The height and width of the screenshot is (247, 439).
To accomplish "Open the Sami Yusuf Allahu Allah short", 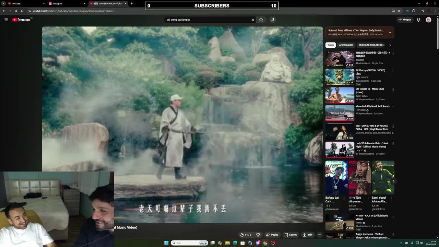I will (383, 178).
